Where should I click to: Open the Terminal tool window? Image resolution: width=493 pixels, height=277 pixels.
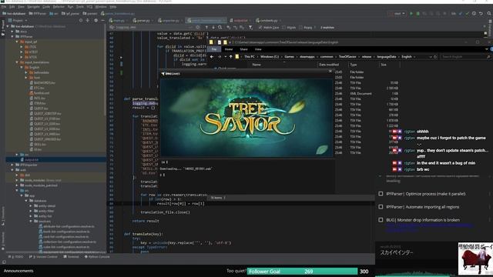[72, 257]
